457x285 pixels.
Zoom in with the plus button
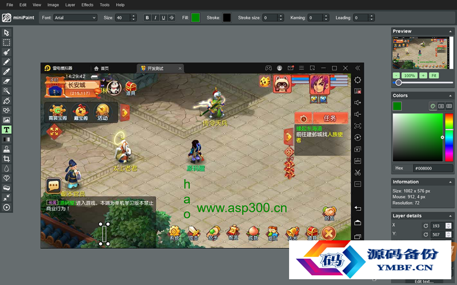pyautogui.click(x=423, y=76)
